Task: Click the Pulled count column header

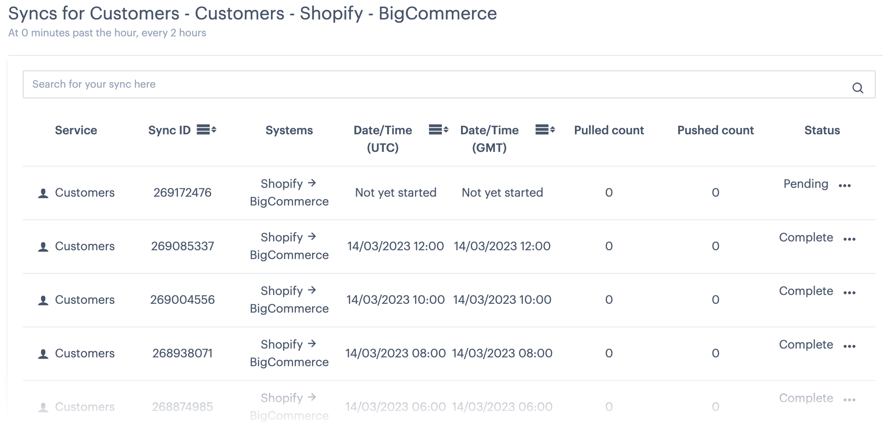Action: tap(609, 130)
